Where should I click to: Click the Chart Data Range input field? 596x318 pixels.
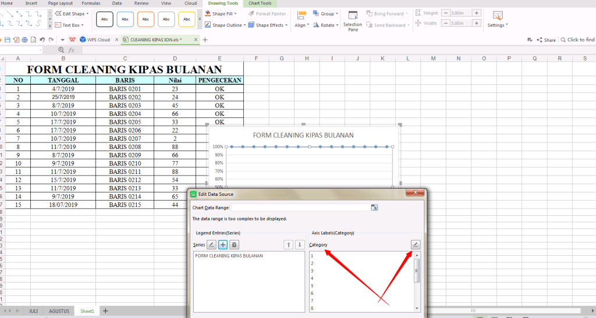coord(299,208)
